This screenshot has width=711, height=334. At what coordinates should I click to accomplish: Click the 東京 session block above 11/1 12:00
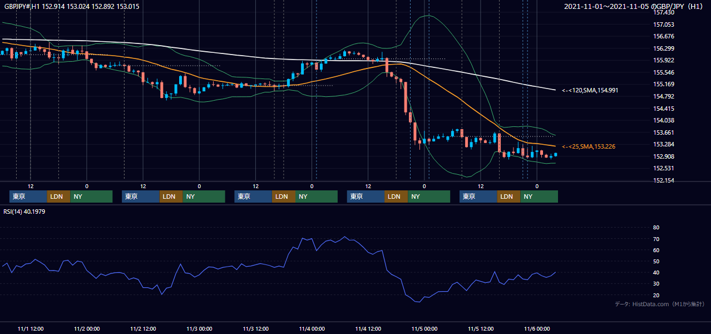pyautogui.click(x=28, y=197)
